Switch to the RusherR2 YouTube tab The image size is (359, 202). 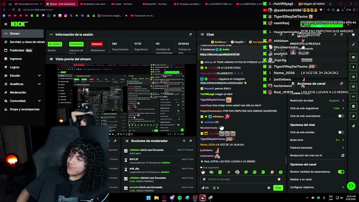tap(156, 4)
